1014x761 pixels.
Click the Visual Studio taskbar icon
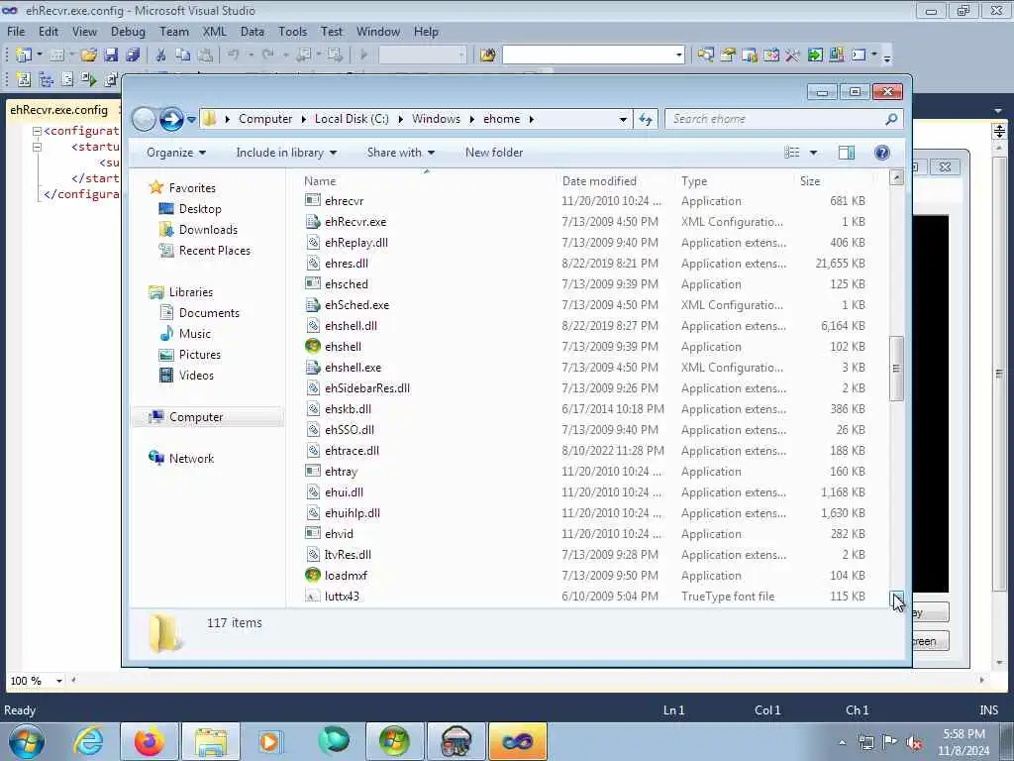pyautogui.click(x=517, y=741)
